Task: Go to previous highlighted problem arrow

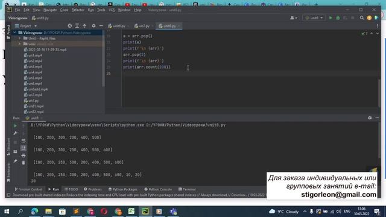Action: 372,33
